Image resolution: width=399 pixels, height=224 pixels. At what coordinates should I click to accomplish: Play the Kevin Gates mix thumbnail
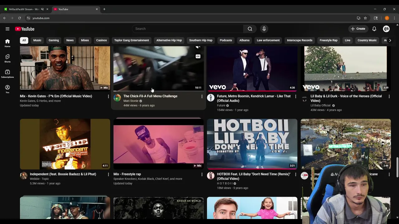65,68
